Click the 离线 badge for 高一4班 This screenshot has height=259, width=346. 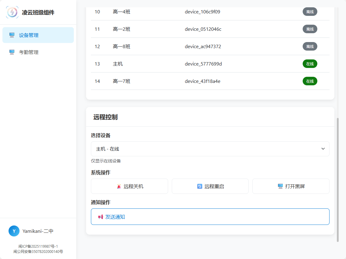310,12
